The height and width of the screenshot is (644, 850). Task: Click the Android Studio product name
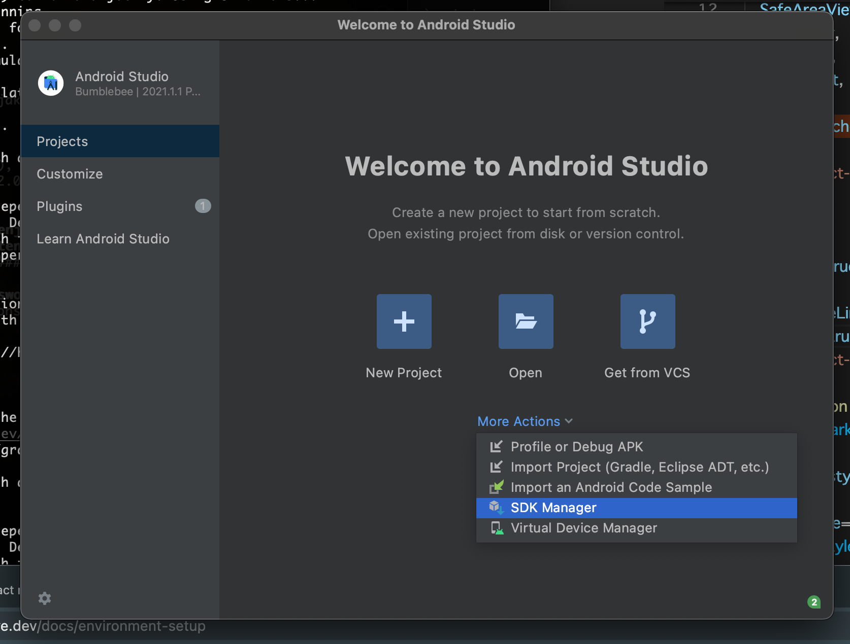(122, 77)
